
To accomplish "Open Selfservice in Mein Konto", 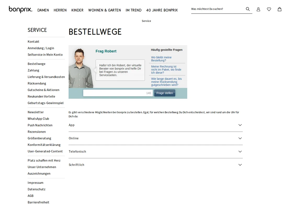I will point(45,55).
